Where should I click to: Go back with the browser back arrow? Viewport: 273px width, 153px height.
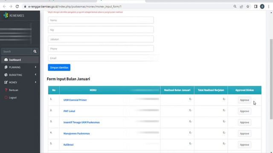pos(4,7)
